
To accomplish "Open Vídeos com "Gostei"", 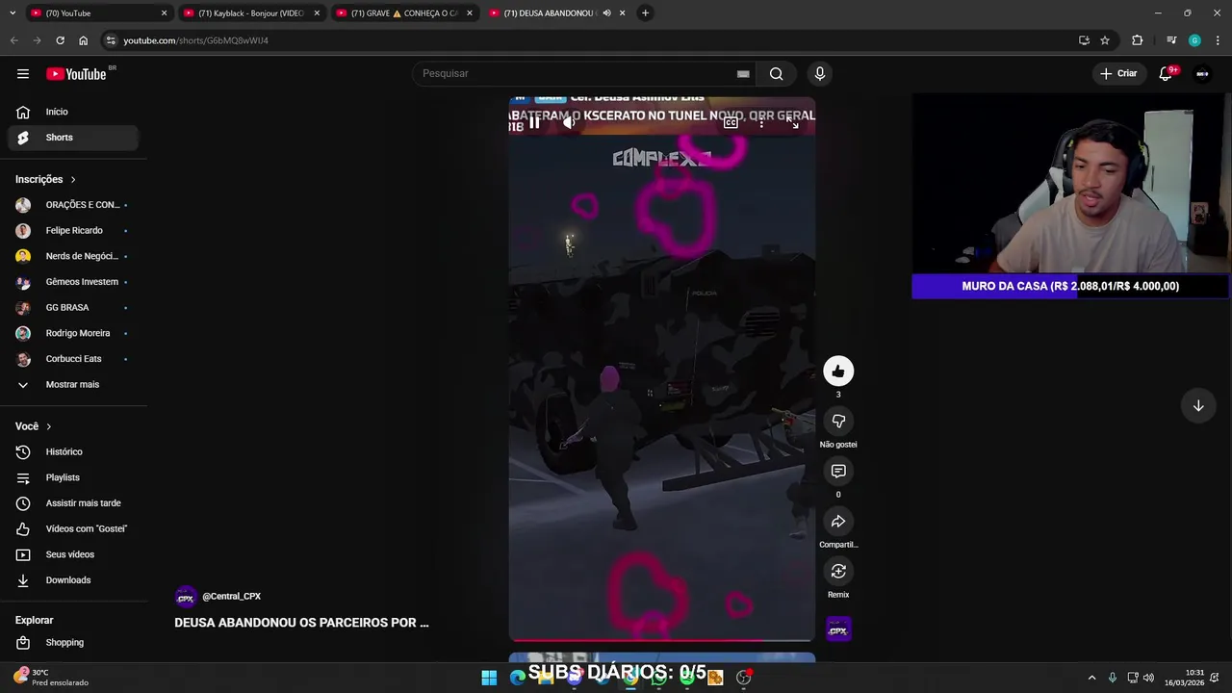I will tap(73, 528).
